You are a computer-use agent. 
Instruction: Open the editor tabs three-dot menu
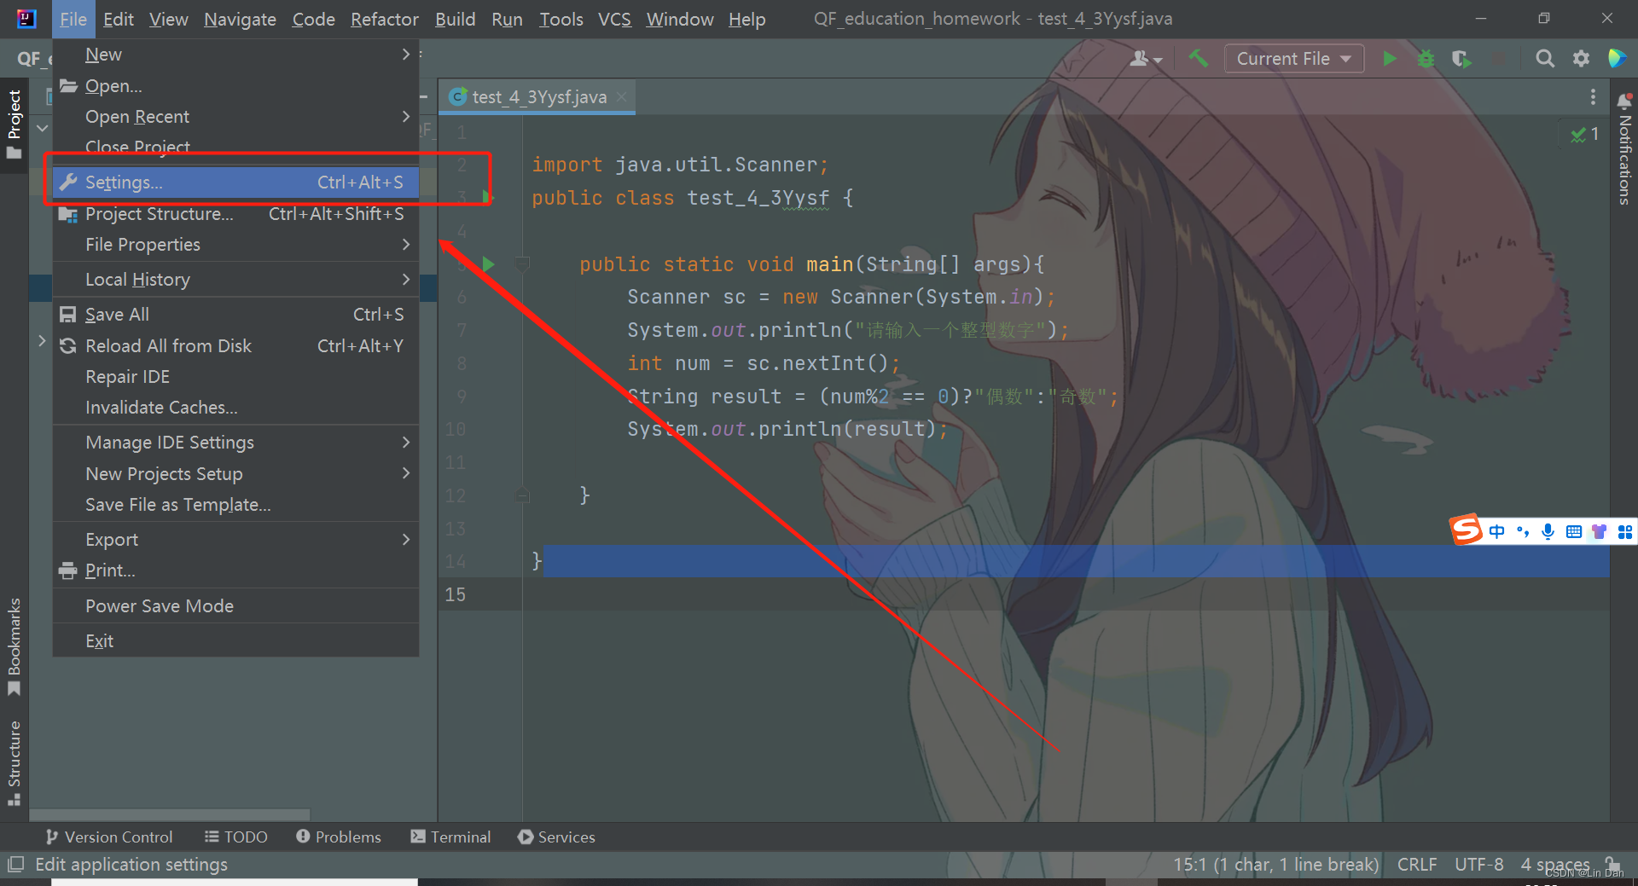click(1593, 97)
